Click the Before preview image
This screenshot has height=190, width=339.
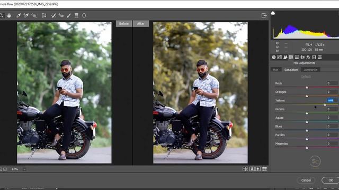coord(65,93)
